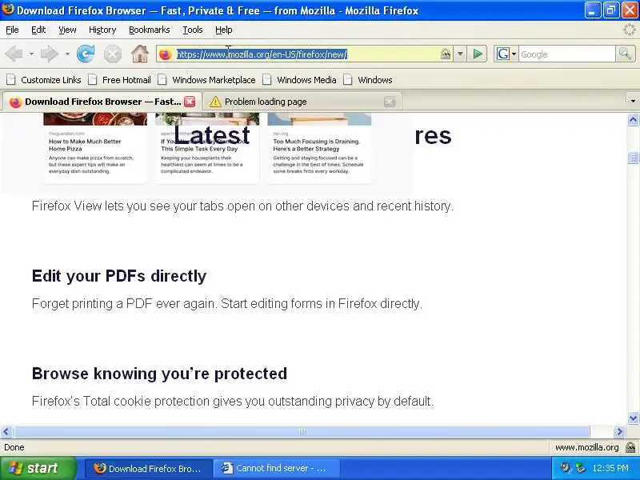
Task: Open the File menu
Action: (12, 30)
